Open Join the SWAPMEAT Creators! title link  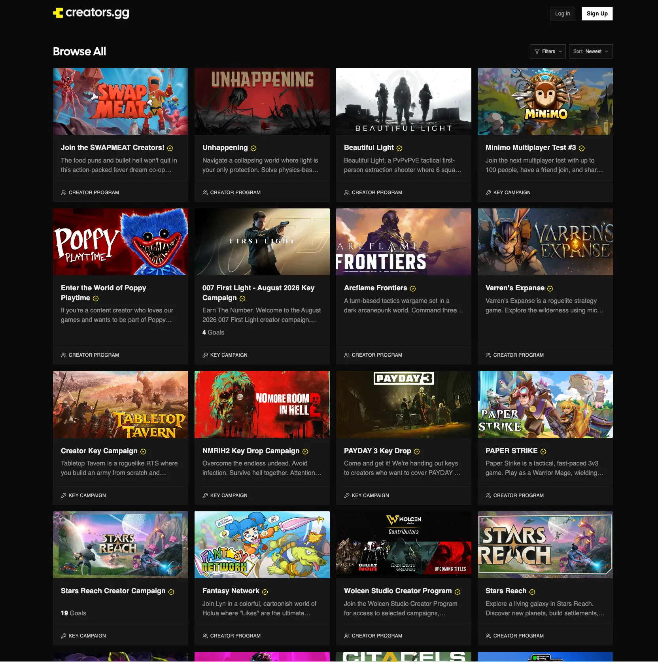coord(112,148)
